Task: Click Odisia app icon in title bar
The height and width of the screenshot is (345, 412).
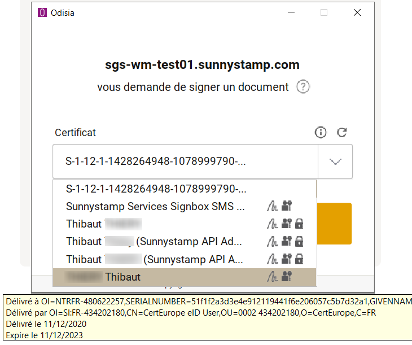Action: tap(42, 13)
